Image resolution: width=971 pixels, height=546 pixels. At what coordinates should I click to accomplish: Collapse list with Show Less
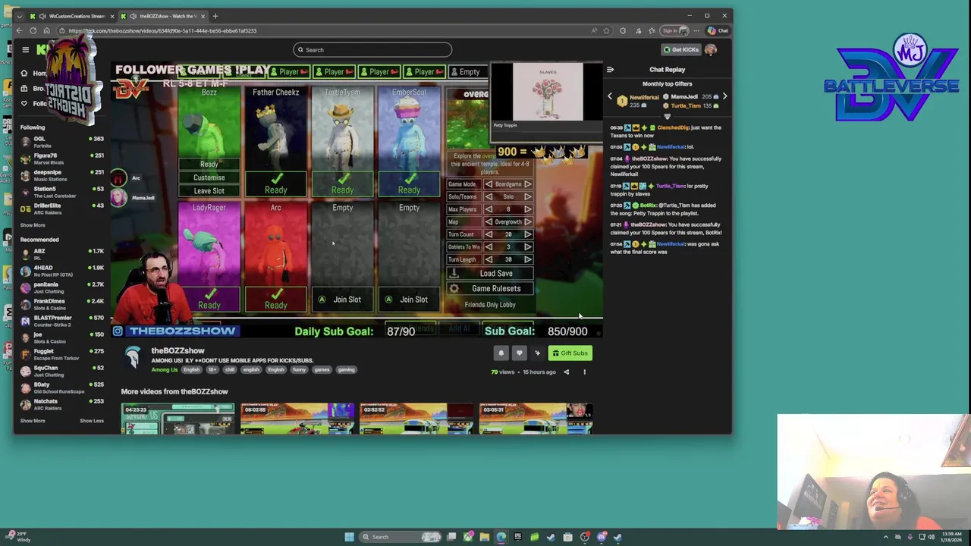pos(92,421)
